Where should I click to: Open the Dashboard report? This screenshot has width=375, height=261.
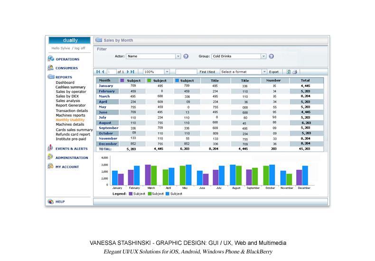[65, 83]
